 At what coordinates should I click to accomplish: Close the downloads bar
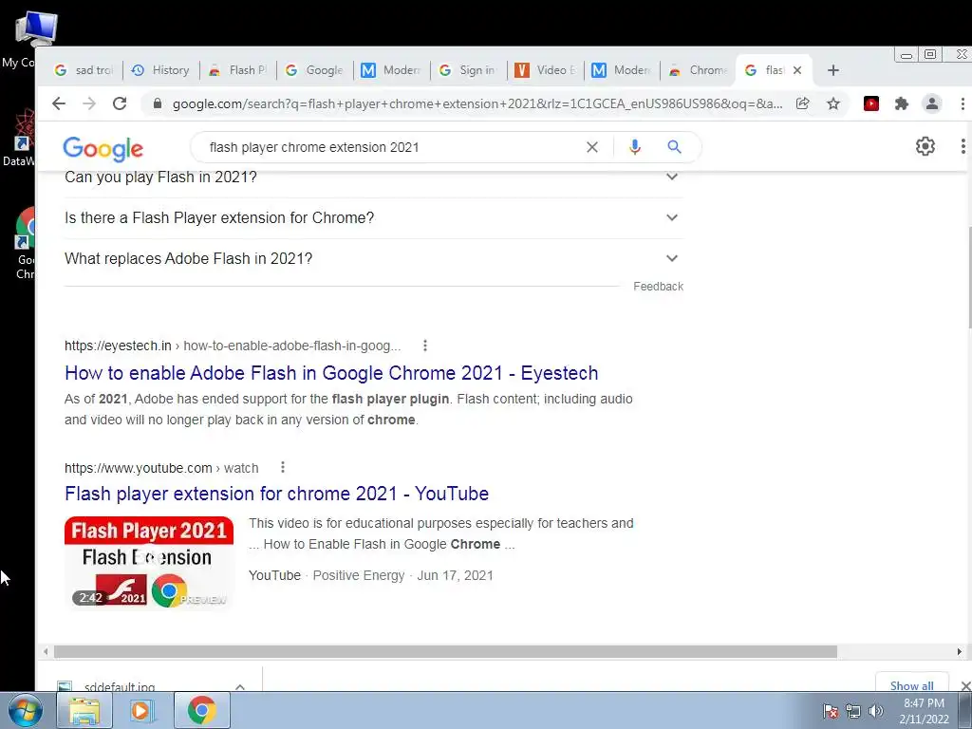click(x=965, y=685)
